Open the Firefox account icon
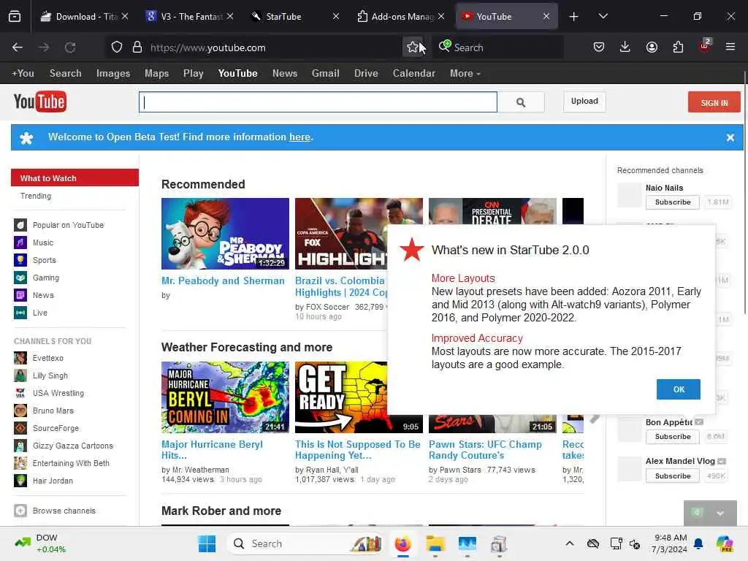The image size is (748, 561). pos(652,47)
